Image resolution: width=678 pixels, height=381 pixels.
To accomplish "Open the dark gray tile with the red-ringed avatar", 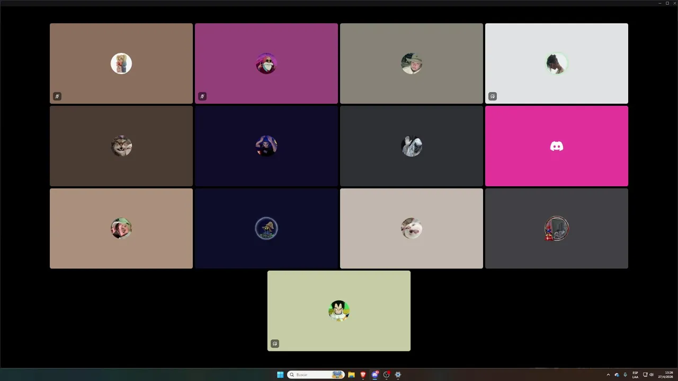I will tap(557, 229).
